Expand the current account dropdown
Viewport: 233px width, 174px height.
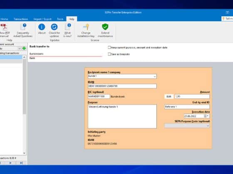pos(19,48)
